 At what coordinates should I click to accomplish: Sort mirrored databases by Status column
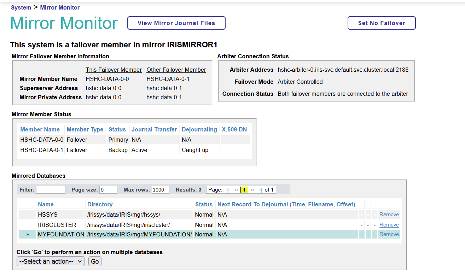[204, 204]
